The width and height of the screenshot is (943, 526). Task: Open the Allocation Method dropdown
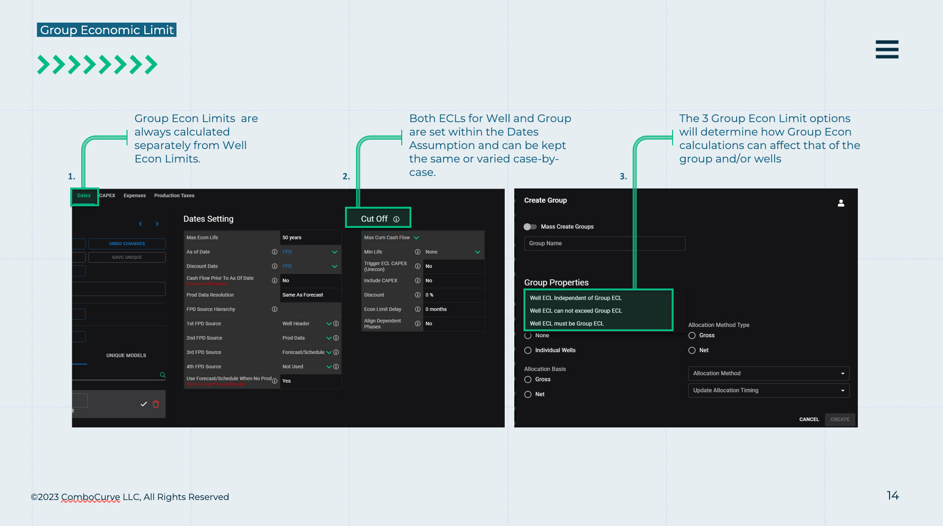point(768,374)
